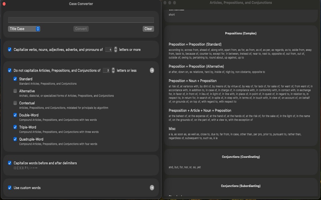
Task: Open the custom words details arrow
Action: tap(152, 188)
